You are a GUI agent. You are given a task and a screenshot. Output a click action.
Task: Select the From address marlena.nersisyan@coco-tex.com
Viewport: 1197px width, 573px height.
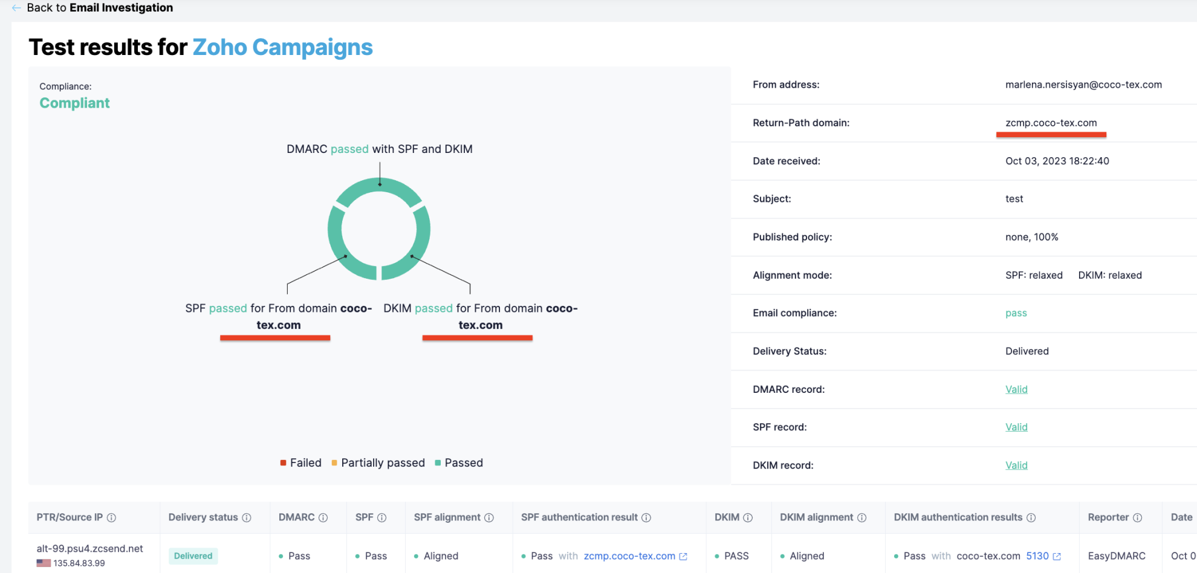click(1083, 85)
